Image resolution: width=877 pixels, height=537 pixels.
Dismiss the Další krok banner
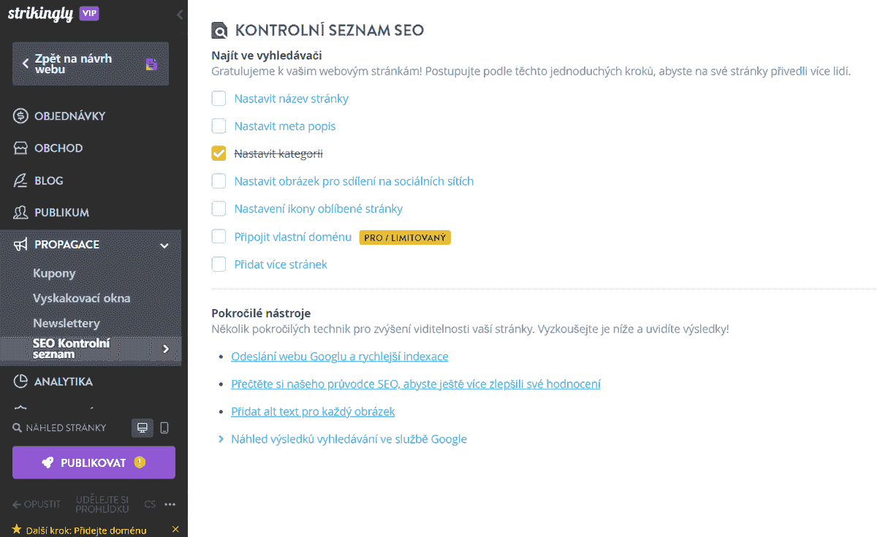(175, 529)
